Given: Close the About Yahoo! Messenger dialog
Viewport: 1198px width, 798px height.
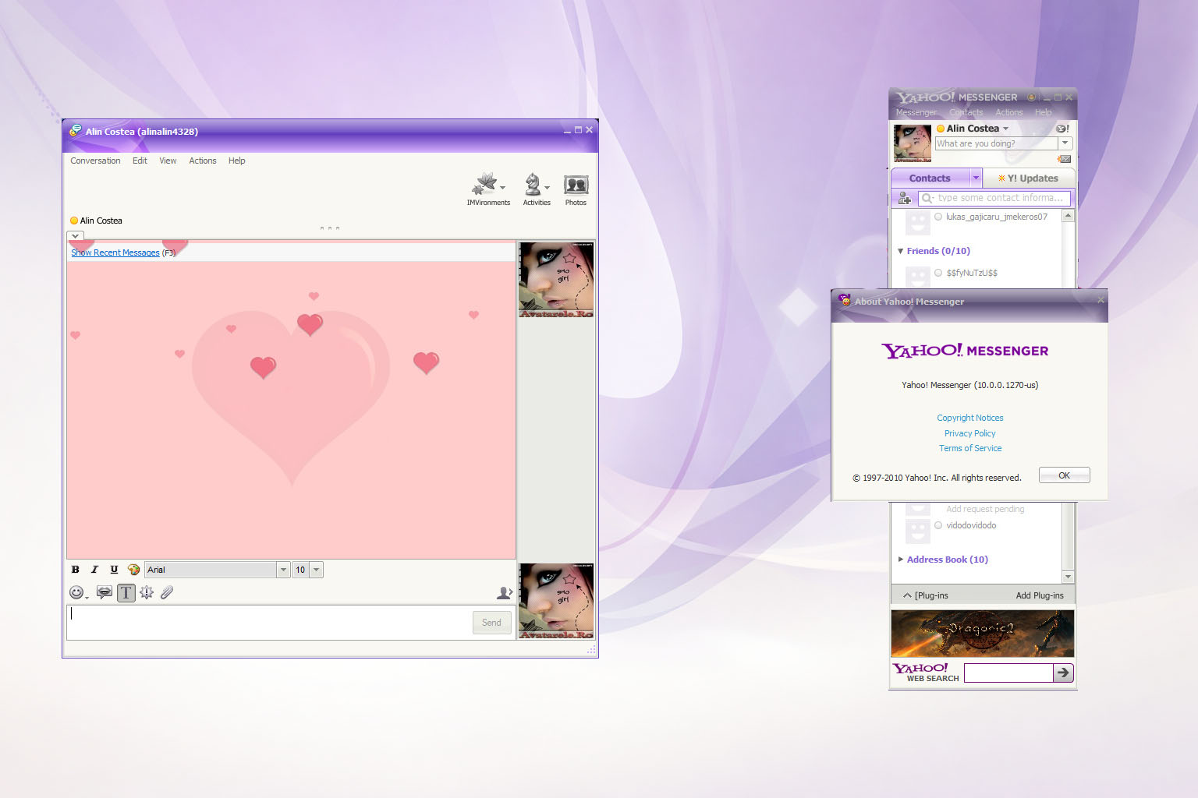Looking at the screenshot, I should [1101, 300].
